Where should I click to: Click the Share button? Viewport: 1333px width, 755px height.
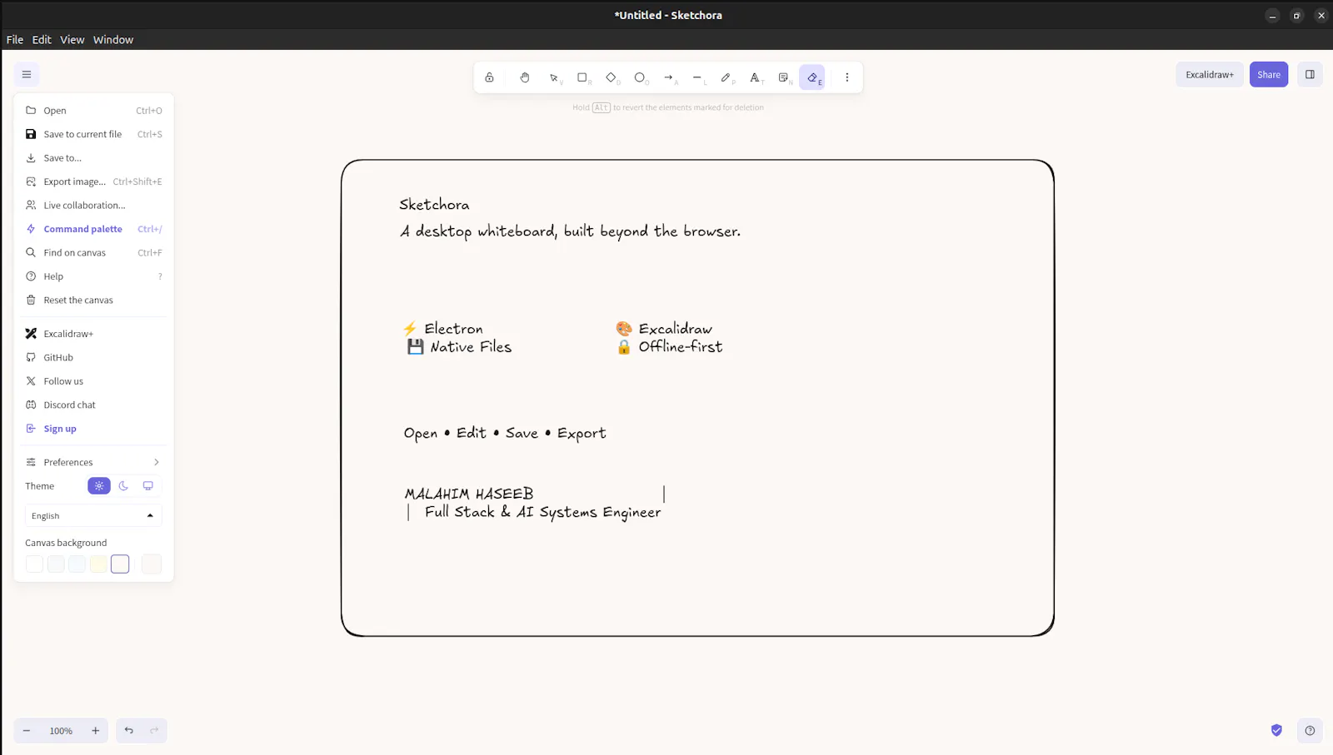(1269, 75)
